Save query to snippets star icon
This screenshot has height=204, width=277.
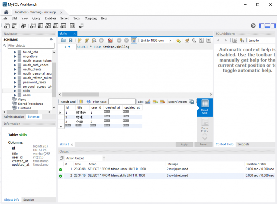point(178,40)
